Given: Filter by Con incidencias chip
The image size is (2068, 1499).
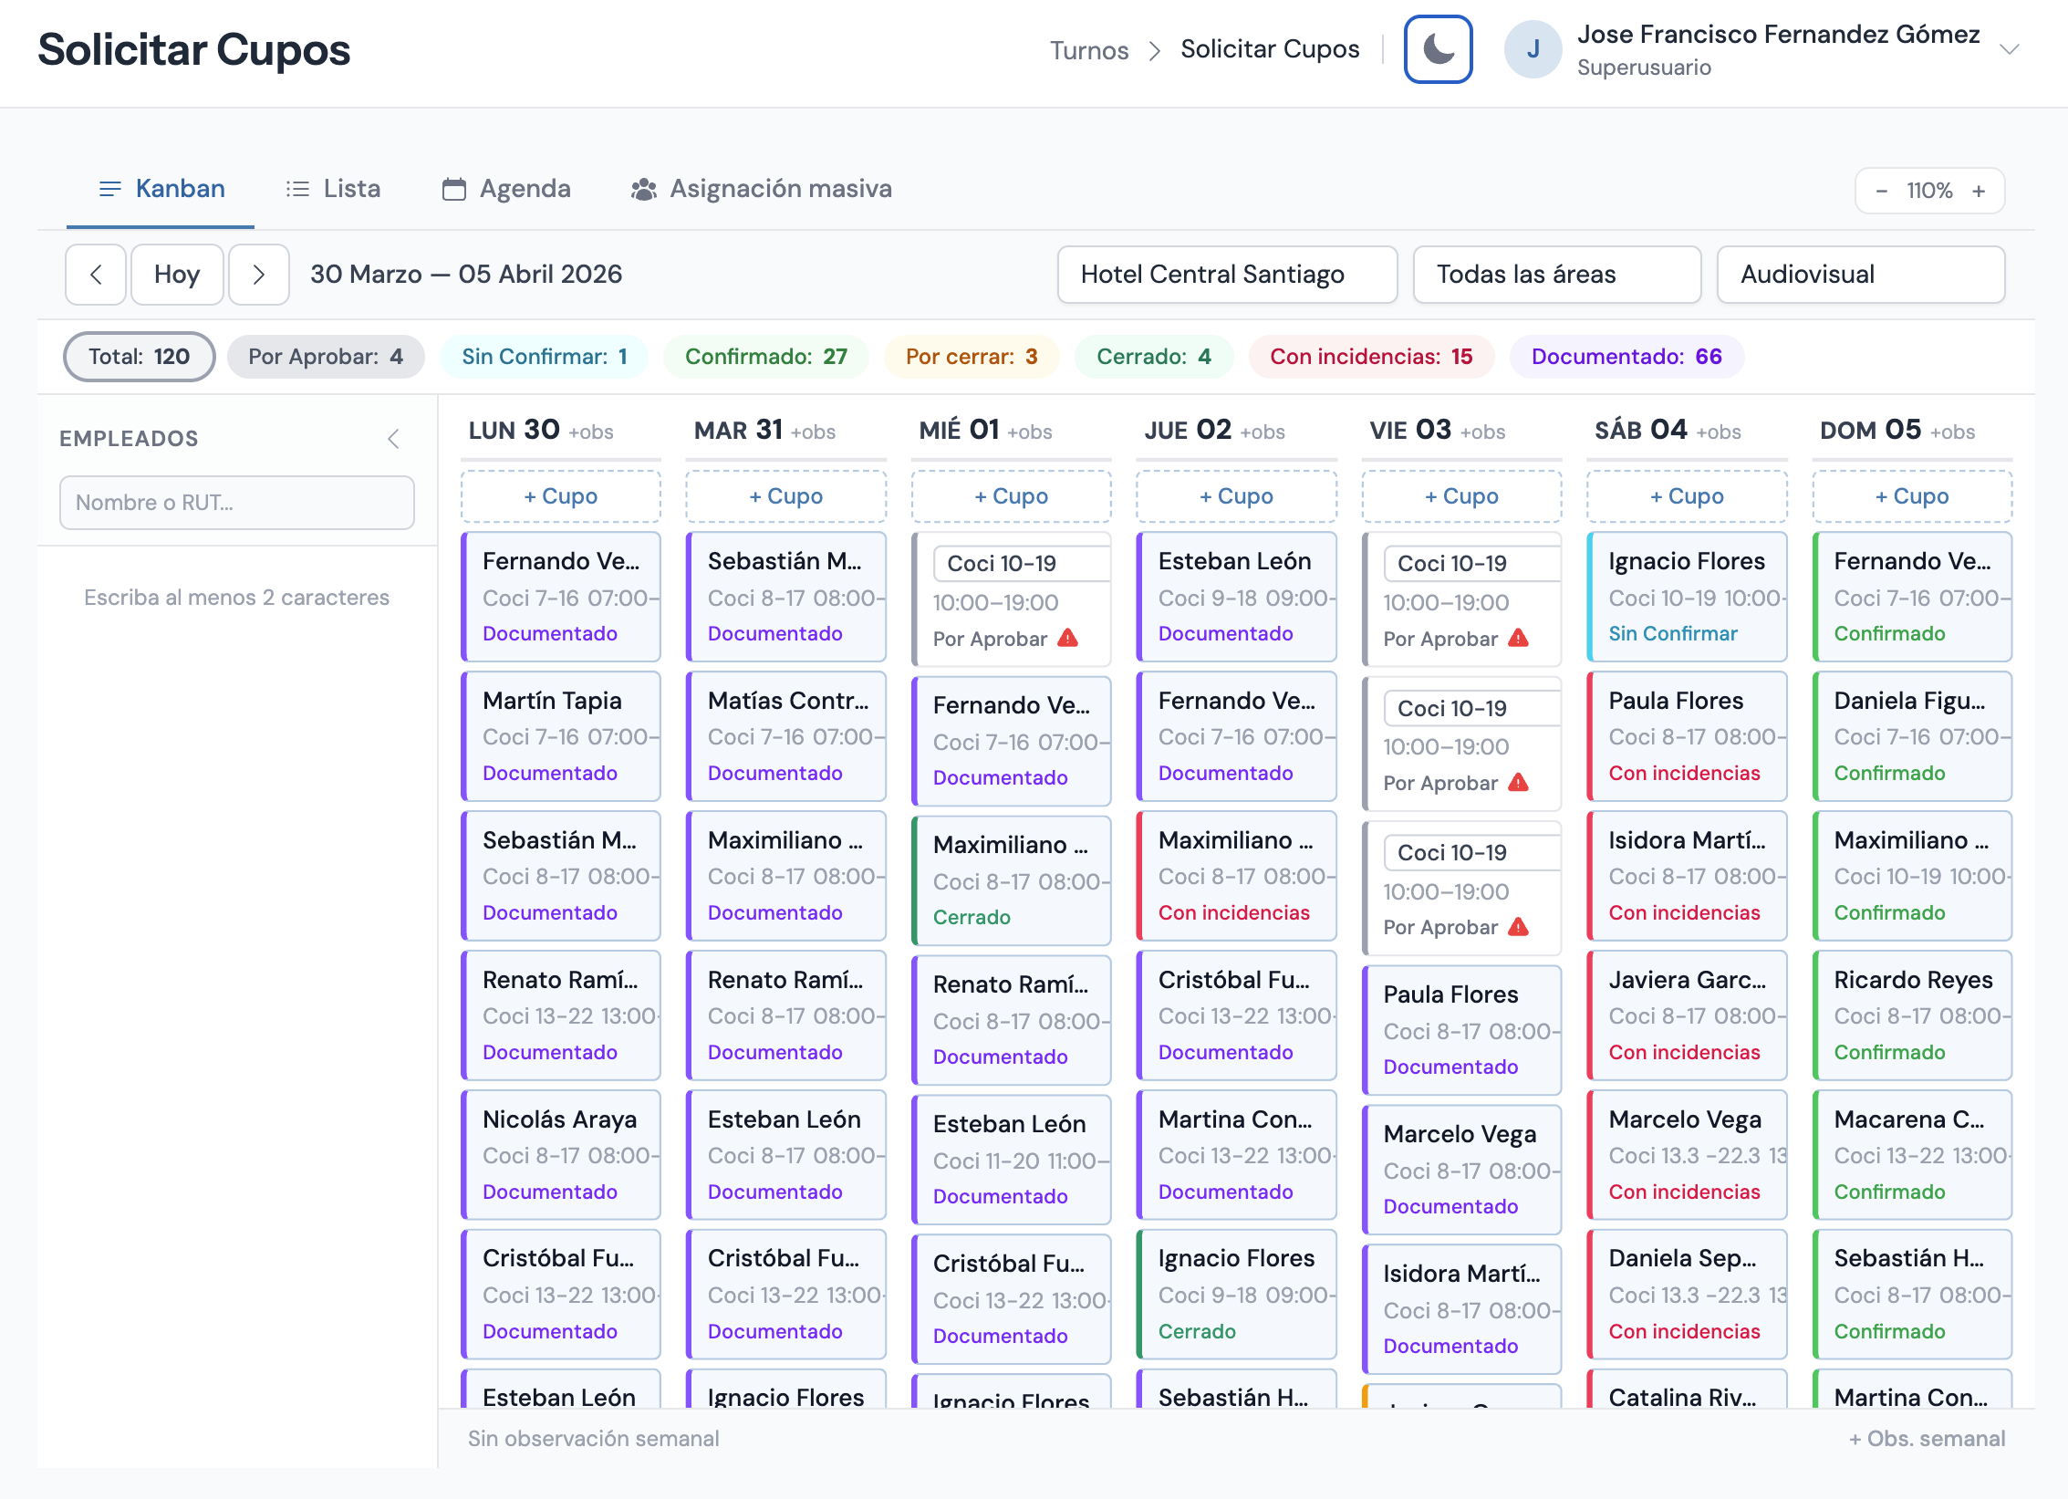Looking at the screenshot, I should [x=1370, y=357].
